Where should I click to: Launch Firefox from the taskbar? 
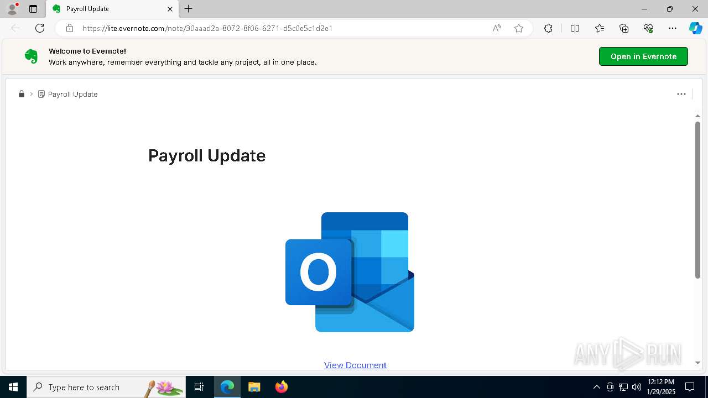[282, 387]
